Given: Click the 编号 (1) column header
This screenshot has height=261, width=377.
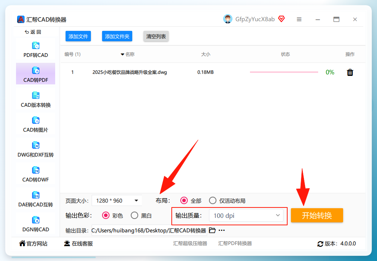Looking at the screenshot, I should click(x=73, y=54).
